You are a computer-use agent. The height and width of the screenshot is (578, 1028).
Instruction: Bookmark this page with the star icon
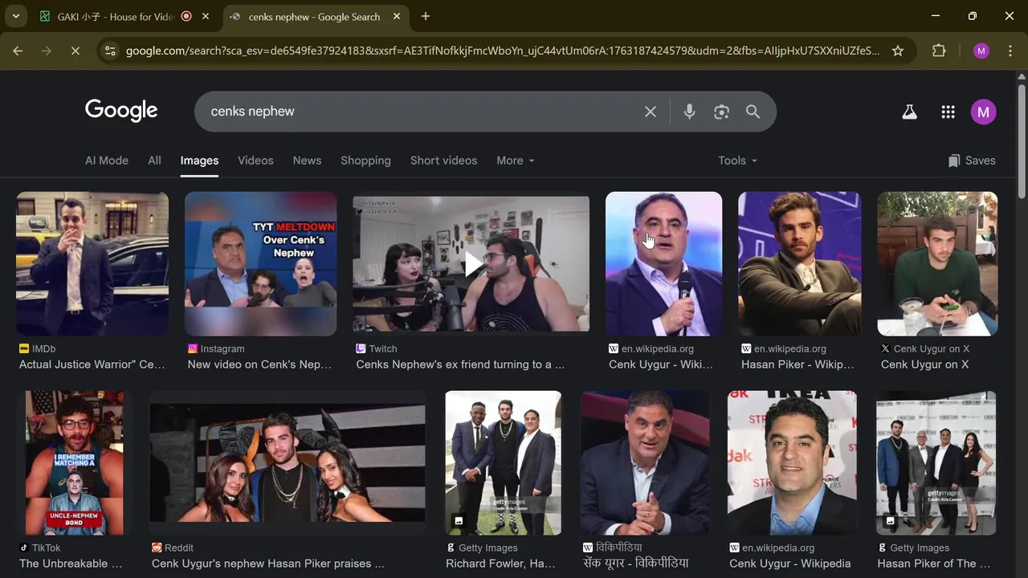pyautogui.click(x=898, y=51)
